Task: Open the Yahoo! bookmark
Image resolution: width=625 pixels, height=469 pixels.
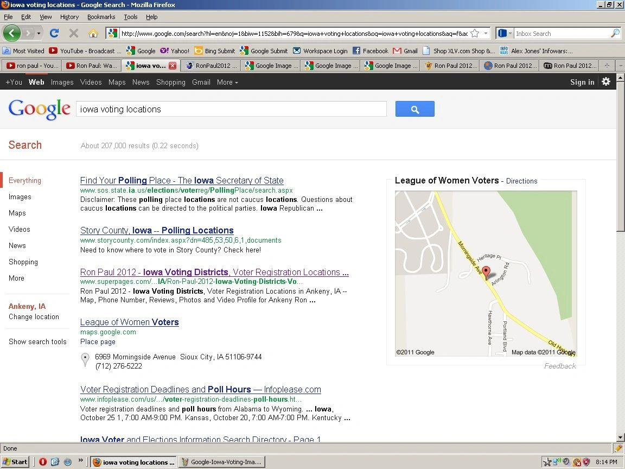Action: [175, 50]
